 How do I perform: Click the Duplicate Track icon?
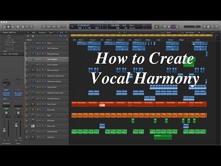(x=33, y=36)
